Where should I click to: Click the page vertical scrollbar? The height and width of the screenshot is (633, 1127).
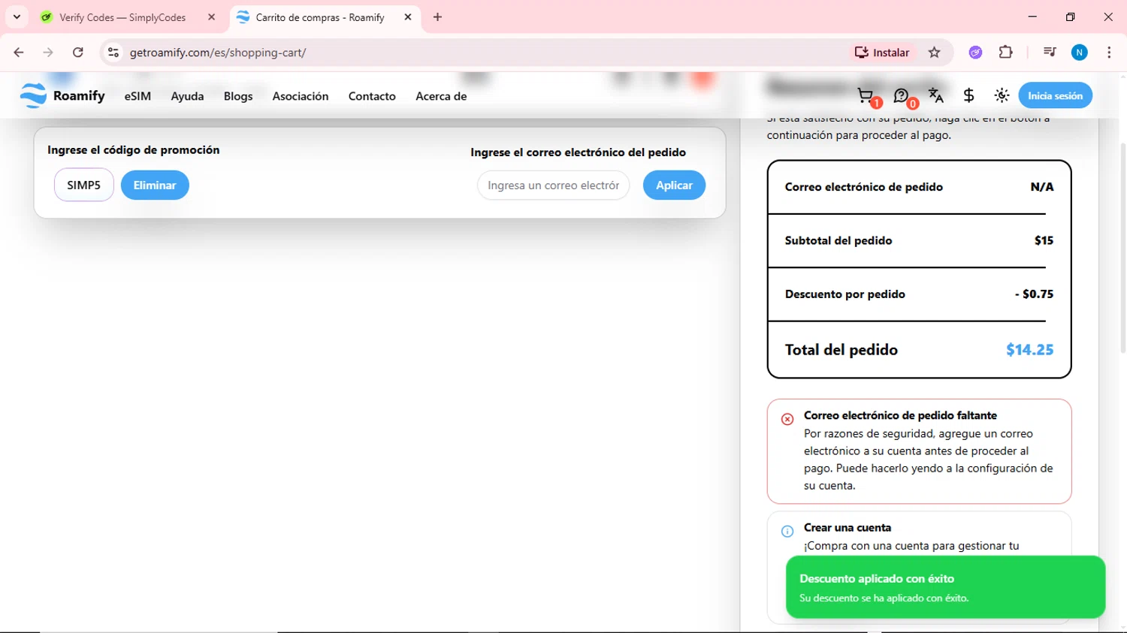tap(1122, 248)
